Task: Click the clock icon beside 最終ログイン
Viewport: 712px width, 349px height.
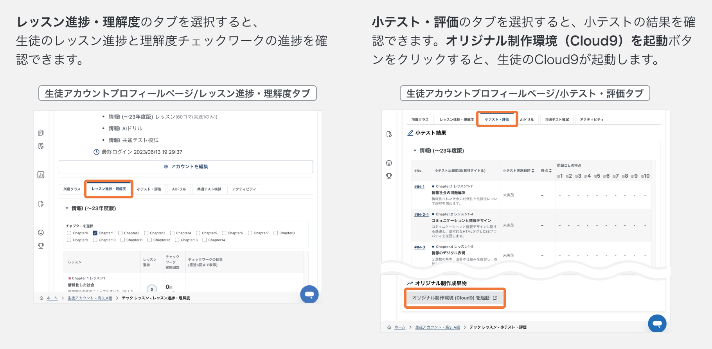Action: 96,152
